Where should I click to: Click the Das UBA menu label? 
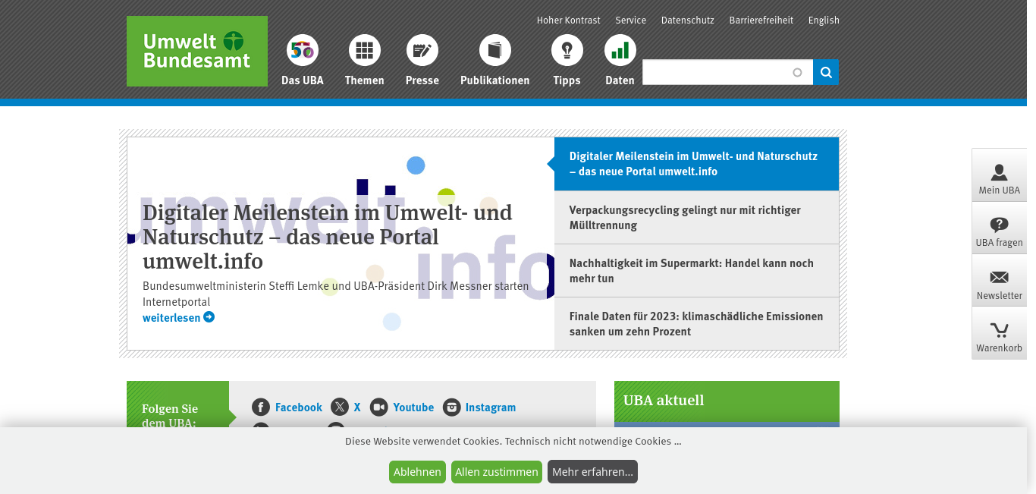303,80
